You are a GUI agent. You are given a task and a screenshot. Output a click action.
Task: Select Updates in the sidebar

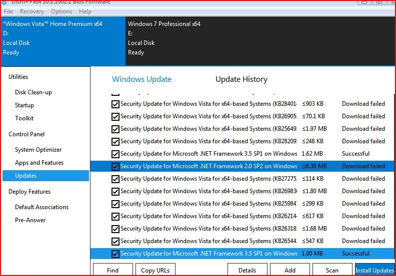45,176
